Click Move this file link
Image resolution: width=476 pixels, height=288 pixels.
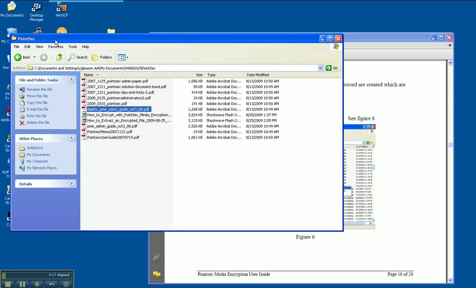point(37,96)
